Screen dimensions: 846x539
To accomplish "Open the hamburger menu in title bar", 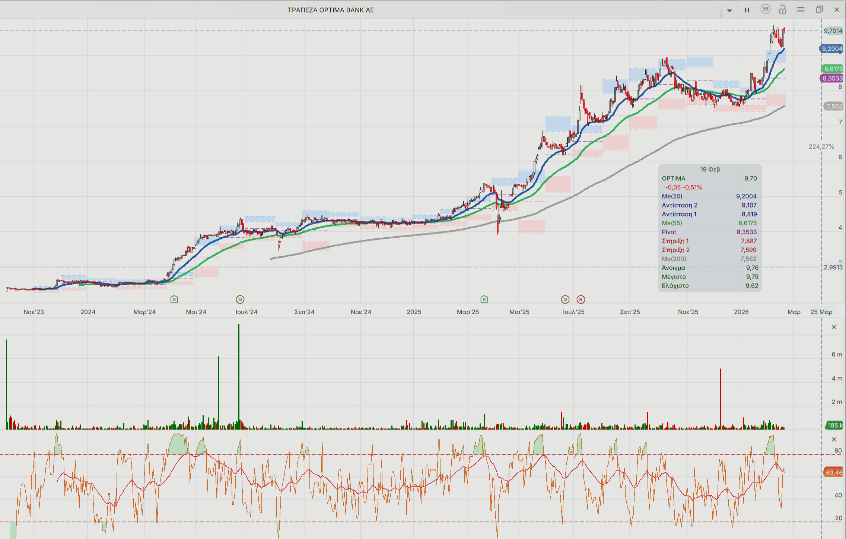I will pos(801,9).
